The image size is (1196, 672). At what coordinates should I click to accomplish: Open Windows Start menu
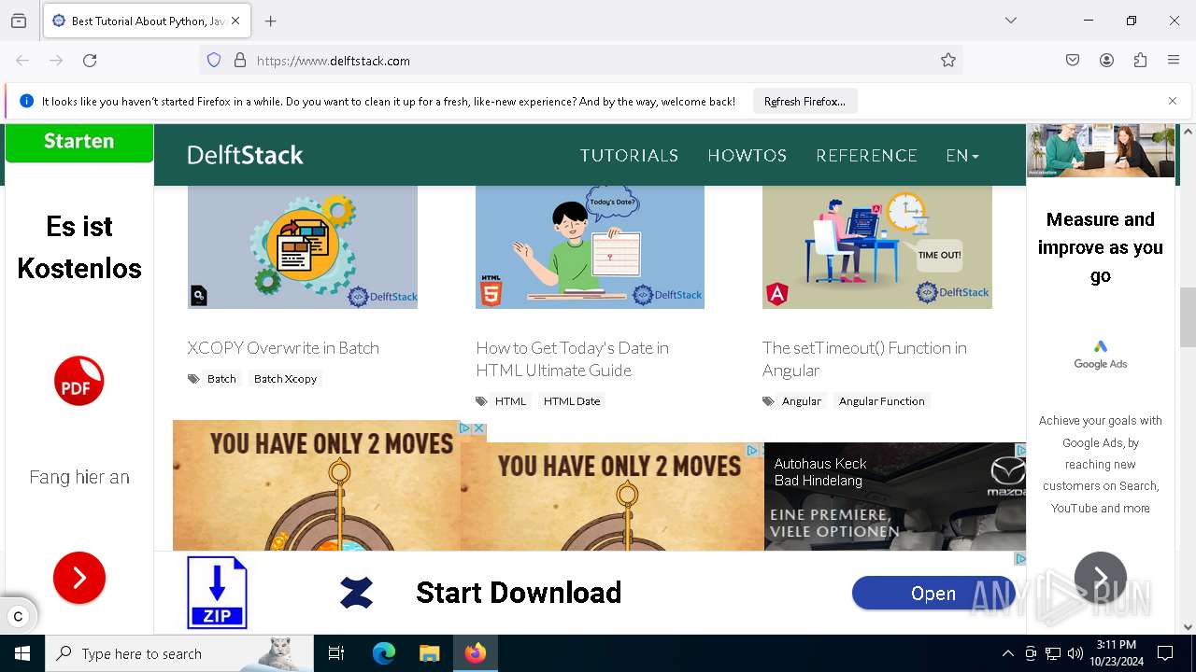point(22,653)
